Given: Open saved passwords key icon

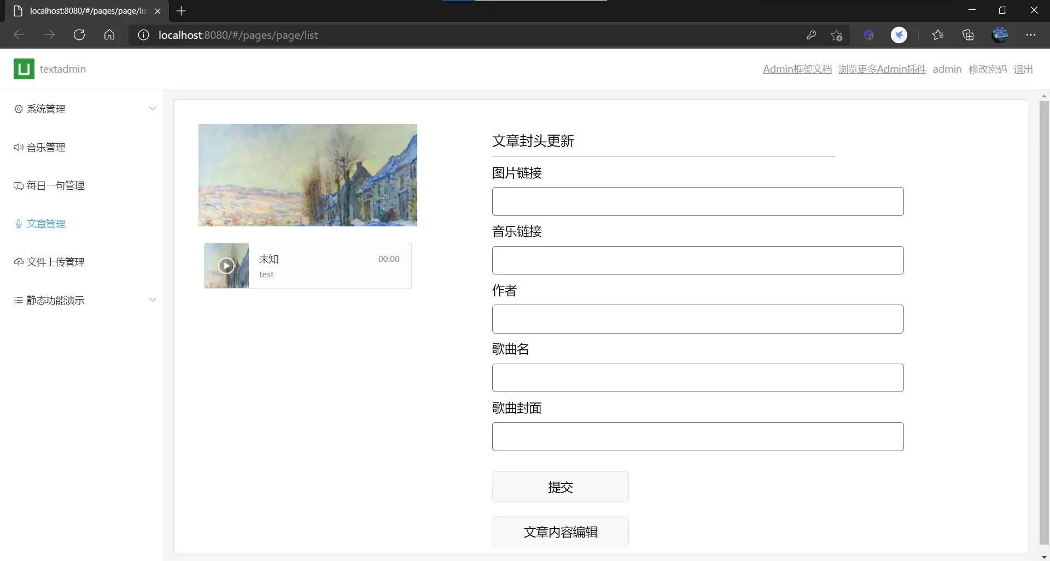Looking at the screenshot, I should [x=812, y=35].
